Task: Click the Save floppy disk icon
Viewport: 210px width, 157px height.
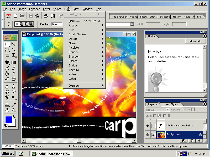Action: click(31, 16)
